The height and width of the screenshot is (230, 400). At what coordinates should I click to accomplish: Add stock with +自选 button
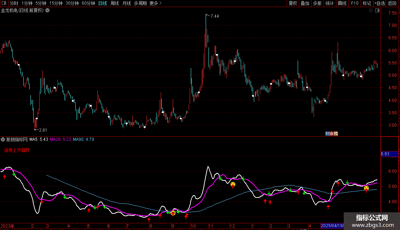coord(379,3)
